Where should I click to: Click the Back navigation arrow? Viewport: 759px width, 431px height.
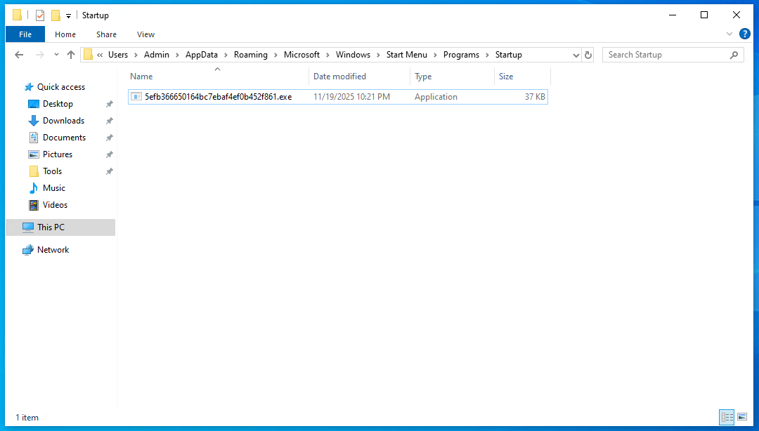pyautogui.click(x=19, y=55)
